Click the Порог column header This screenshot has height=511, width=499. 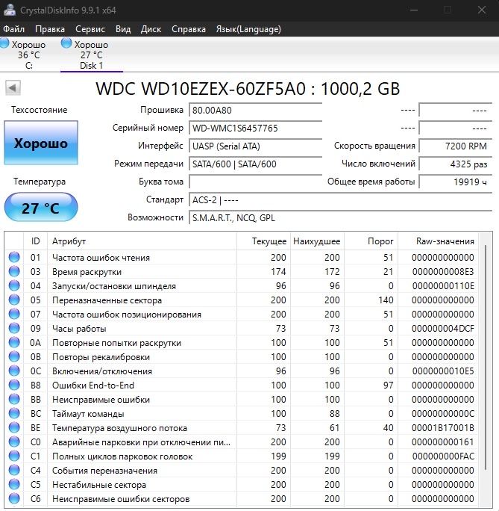[371, 241]
